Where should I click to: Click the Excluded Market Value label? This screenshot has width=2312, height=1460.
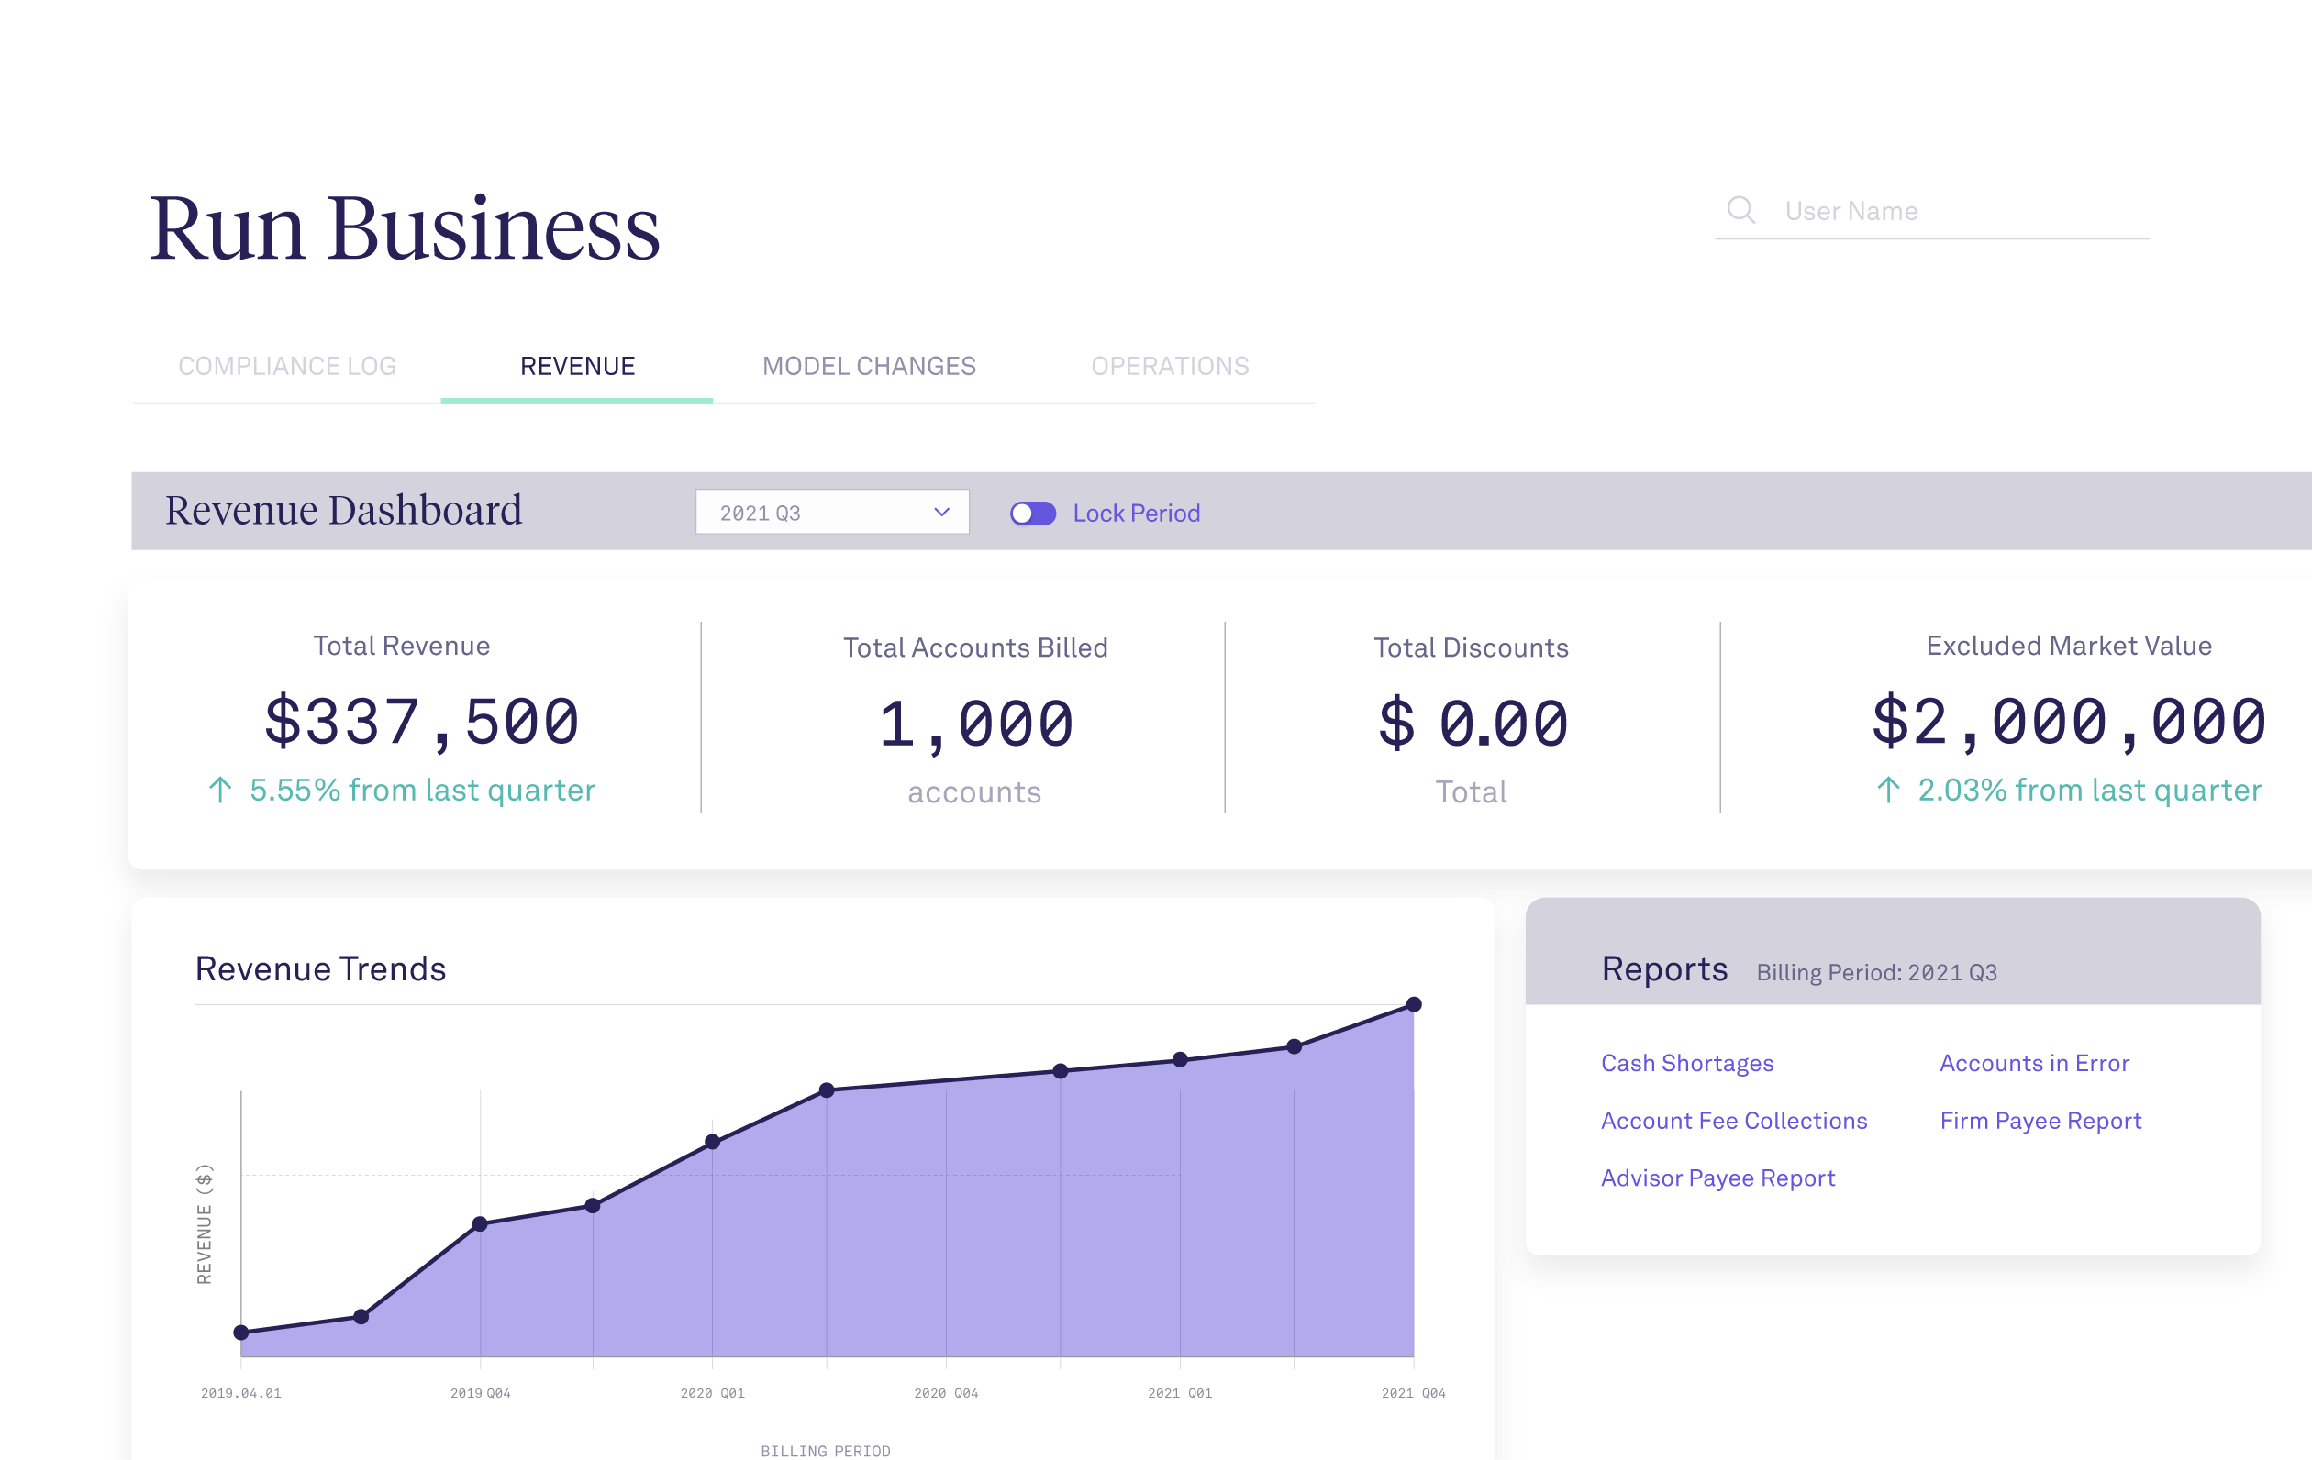[x=2069, y=646]
